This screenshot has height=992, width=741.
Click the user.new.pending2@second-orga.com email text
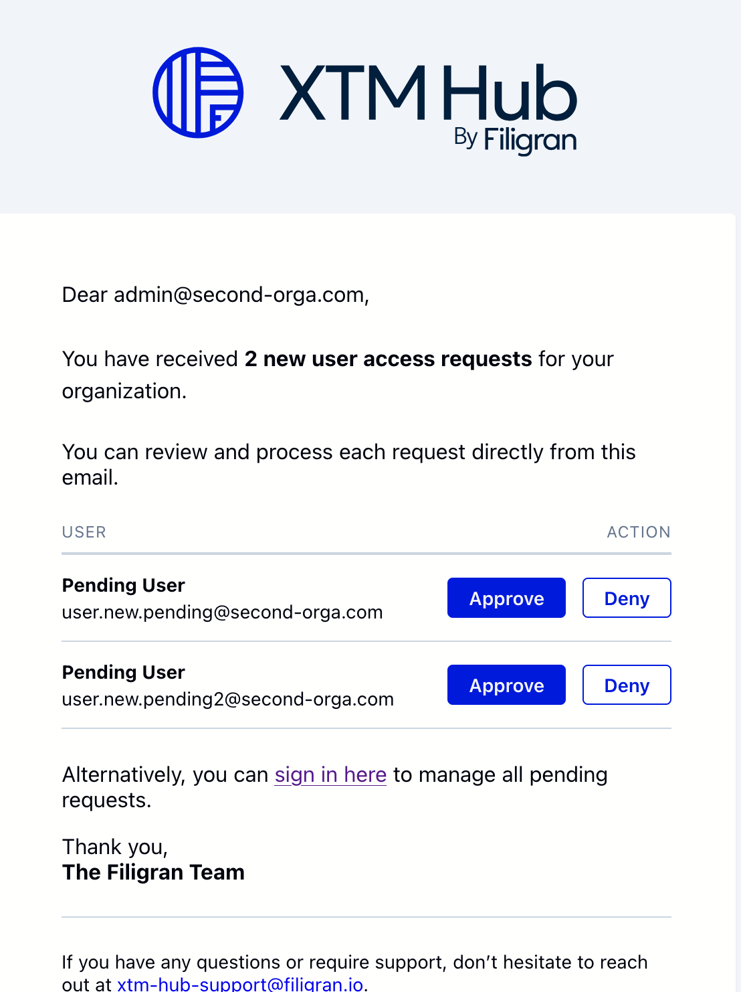click(228, 699)
